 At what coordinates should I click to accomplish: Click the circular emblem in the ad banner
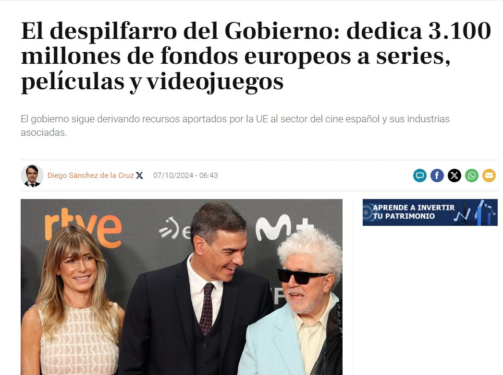click(368, 212)
